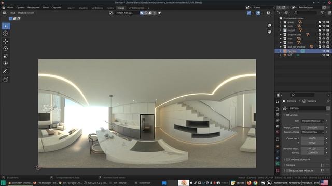Expand the Shadow_alfa collection

point(281,35)
